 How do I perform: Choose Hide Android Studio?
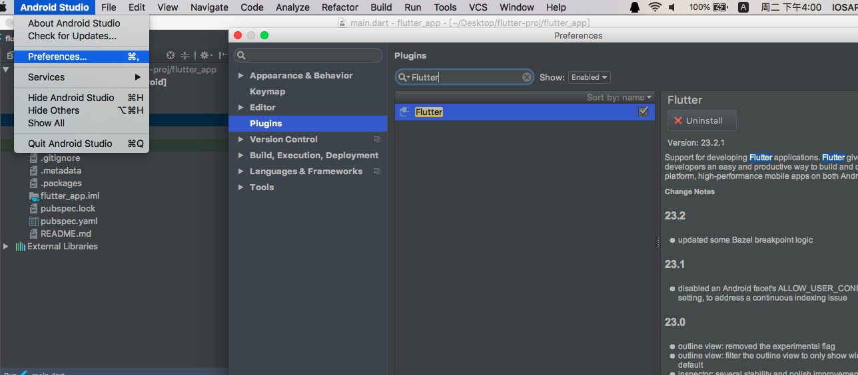point(81,98)
